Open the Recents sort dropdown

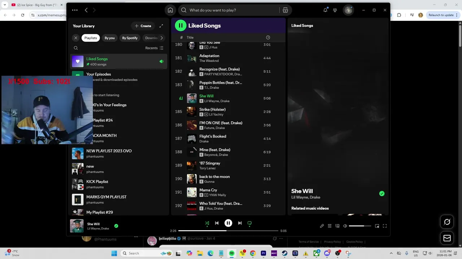(154, 48)
